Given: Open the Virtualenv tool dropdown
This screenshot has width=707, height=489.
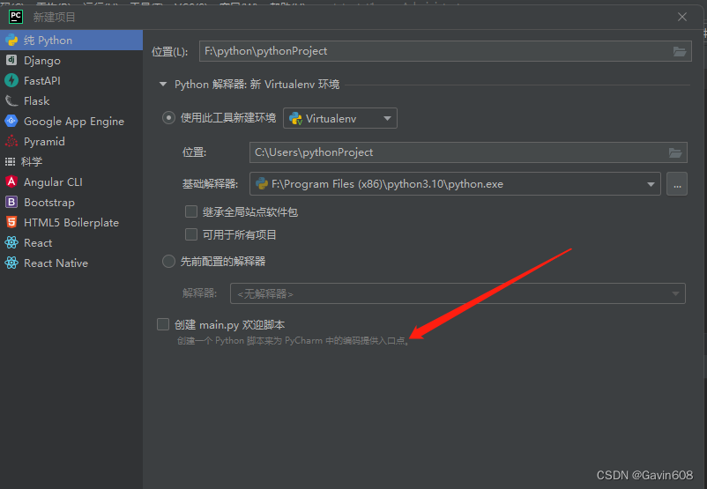Looking at the screenshot, I should 340,118.
